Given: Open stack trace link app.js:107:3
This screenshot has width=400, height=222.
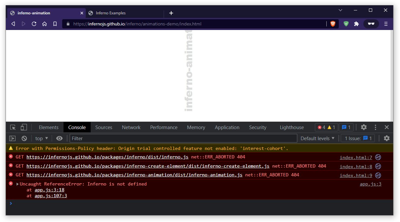Looking at the screenshot, I should pos(51,196).
